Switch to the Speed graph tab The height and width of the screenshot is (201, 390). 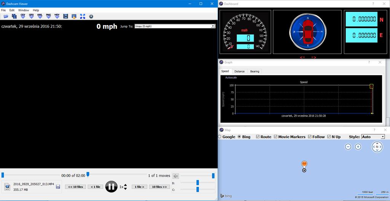pyautogui.click(x=225, y=71)
